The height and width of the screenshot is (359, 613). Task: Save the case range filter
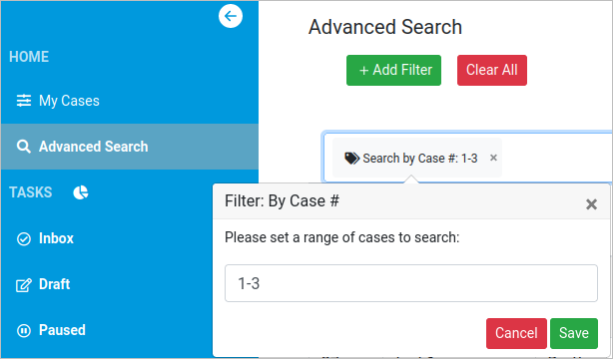point(573,333)
